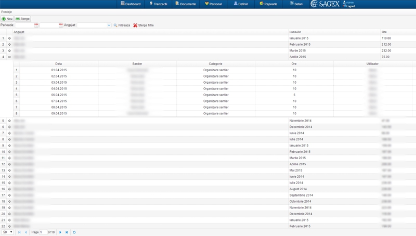Collapse the expanded Aprilie 2015 row
Image resolution: width=416 pixels, height=236 pixels.
pos(9,57)
